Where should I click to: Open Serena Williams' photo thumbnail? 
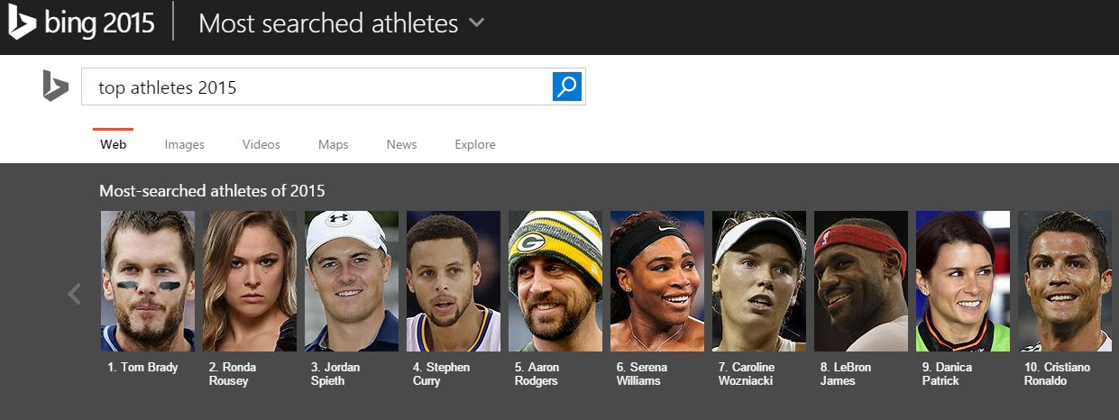point(657,281)
